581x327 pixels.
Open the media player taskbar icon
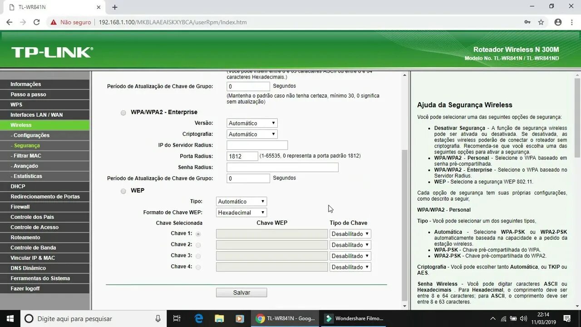(x=240, y=318)
